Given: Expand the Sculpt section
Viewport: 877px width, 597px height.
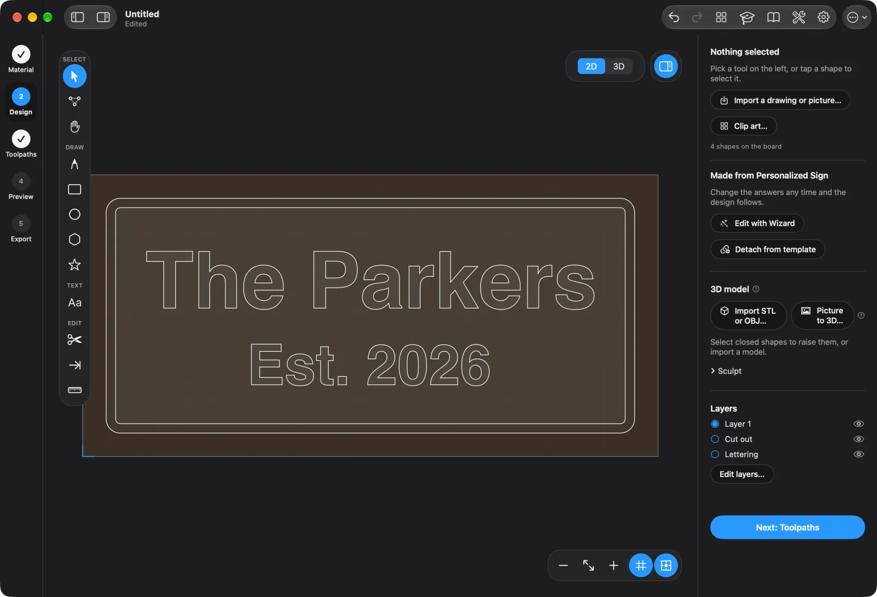Looking at the screenshot, I should click(726, 371).
